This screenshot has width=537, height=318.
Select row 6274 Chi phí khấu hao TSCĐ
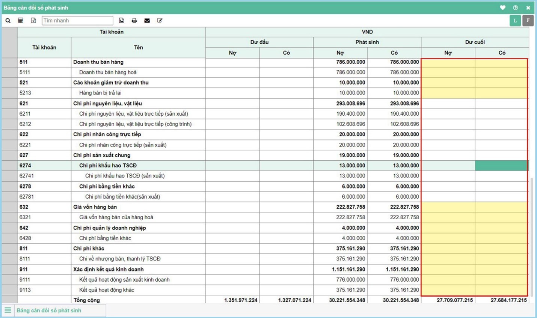[107, 166]
